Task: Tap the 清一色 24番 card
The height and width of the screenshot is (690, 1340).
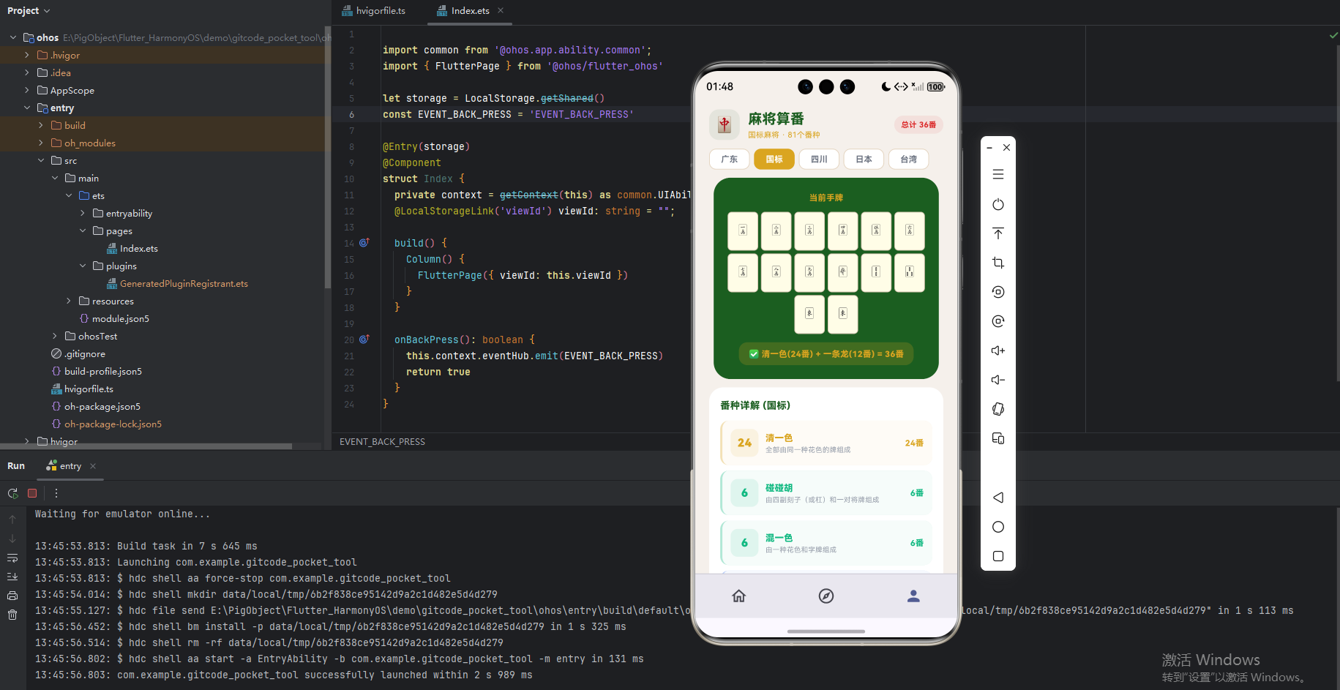Action: pyautogui.click(x=826, y=443)
